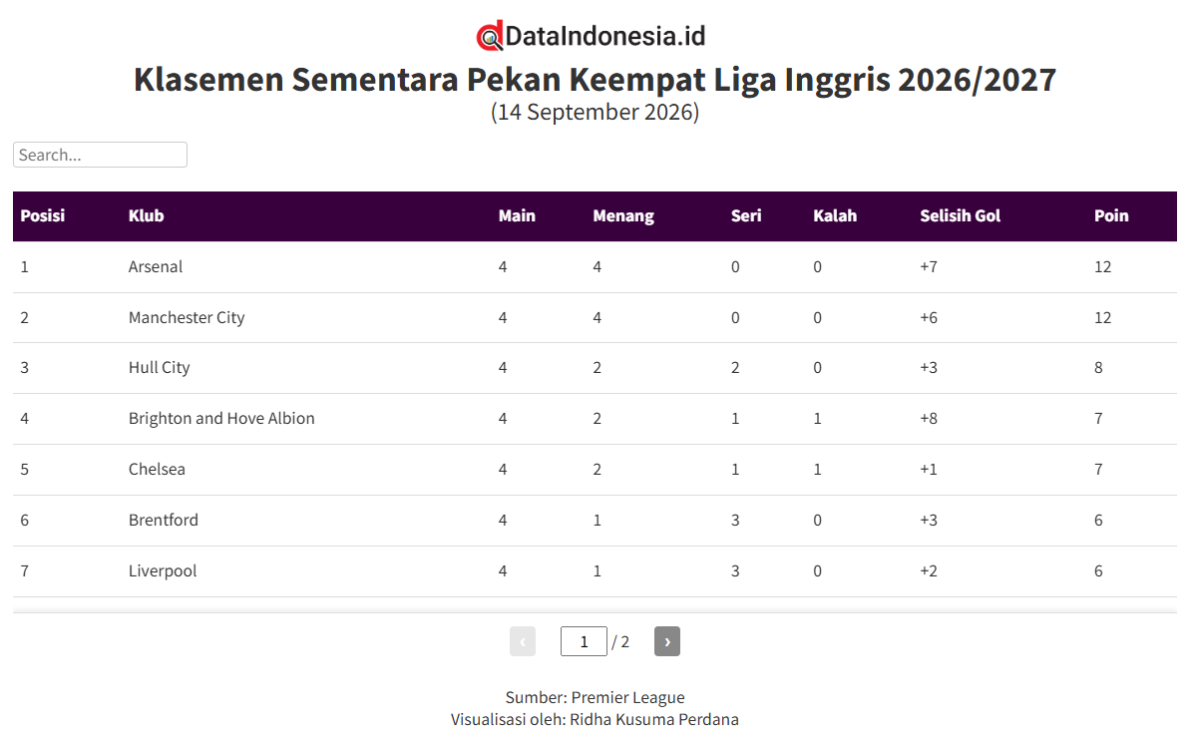Click the Chelsea club name

[157, 469]
